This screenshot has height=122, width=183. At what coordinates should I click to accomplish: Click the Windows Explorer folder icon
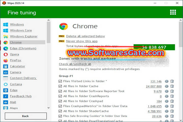6,36
